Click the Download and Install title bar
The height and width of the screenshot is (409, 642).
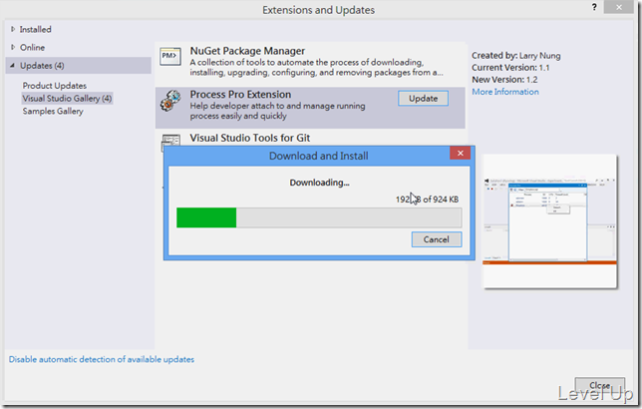pos(319,156)
